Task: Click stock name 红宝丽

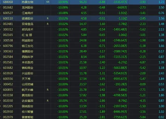Action: point(27,35)
